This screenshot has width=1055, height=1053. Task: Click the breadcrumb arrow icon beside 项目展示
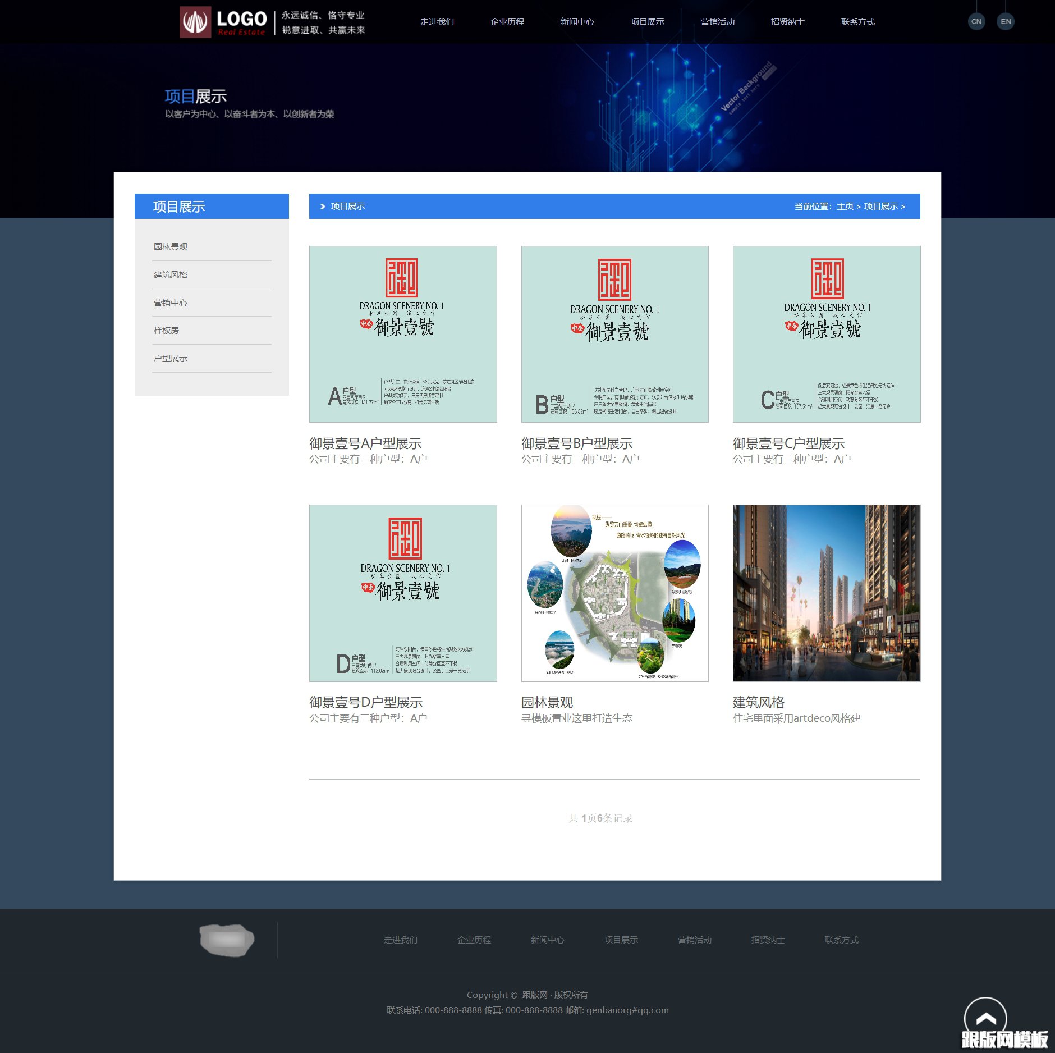coord(322,207)
